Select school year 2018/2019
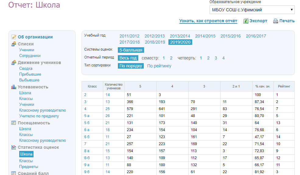 click(x=155, y=42)
